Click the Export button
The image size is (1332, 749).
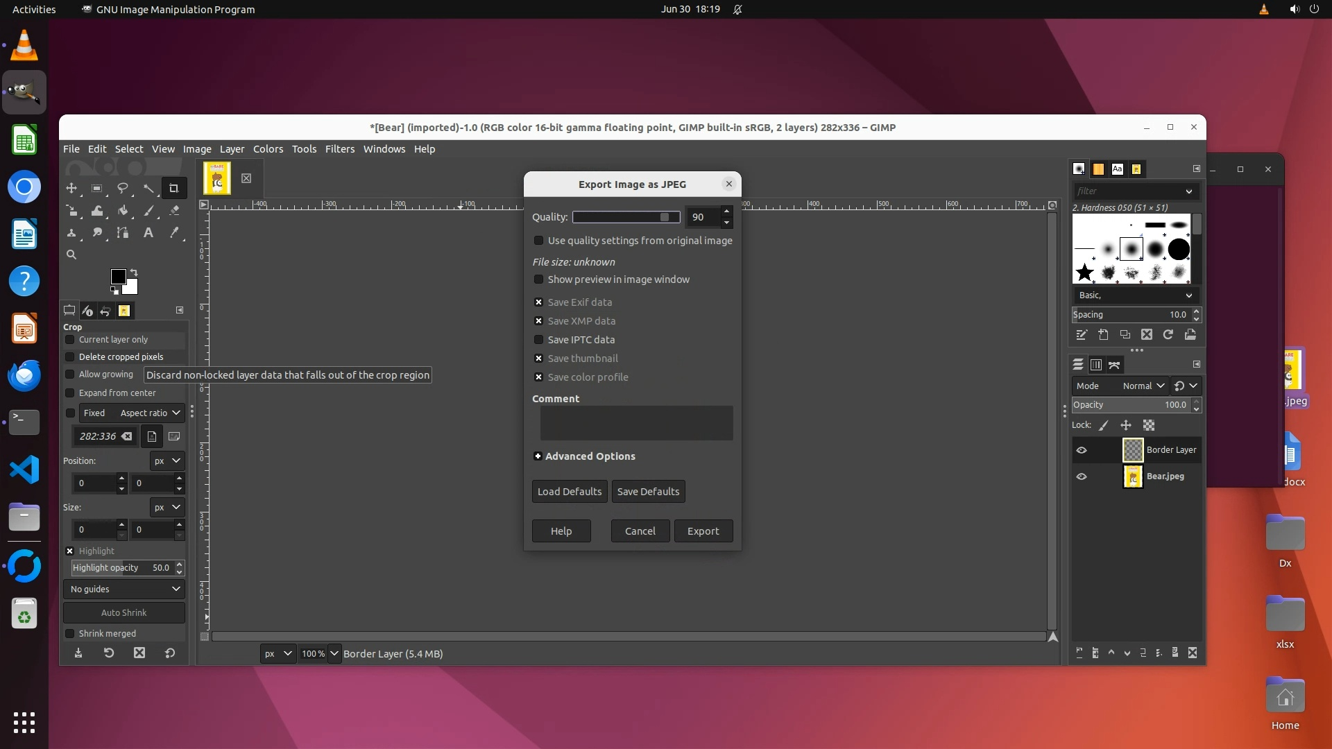pos(703,531)
